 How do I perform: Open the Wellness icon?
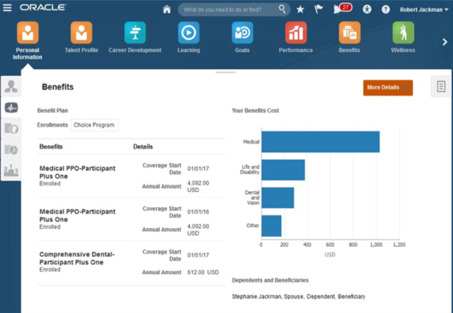click(x=403, y=33)
